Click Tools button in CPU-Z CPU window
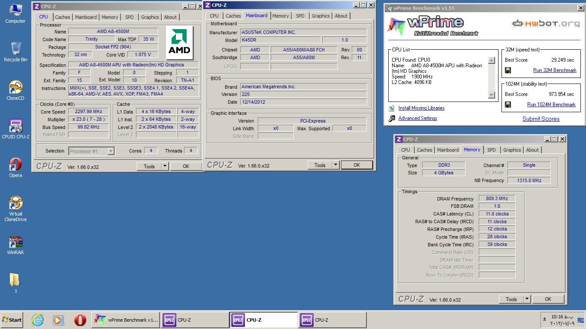This screenshot has width=586, height=329. [x=149, y=167]
